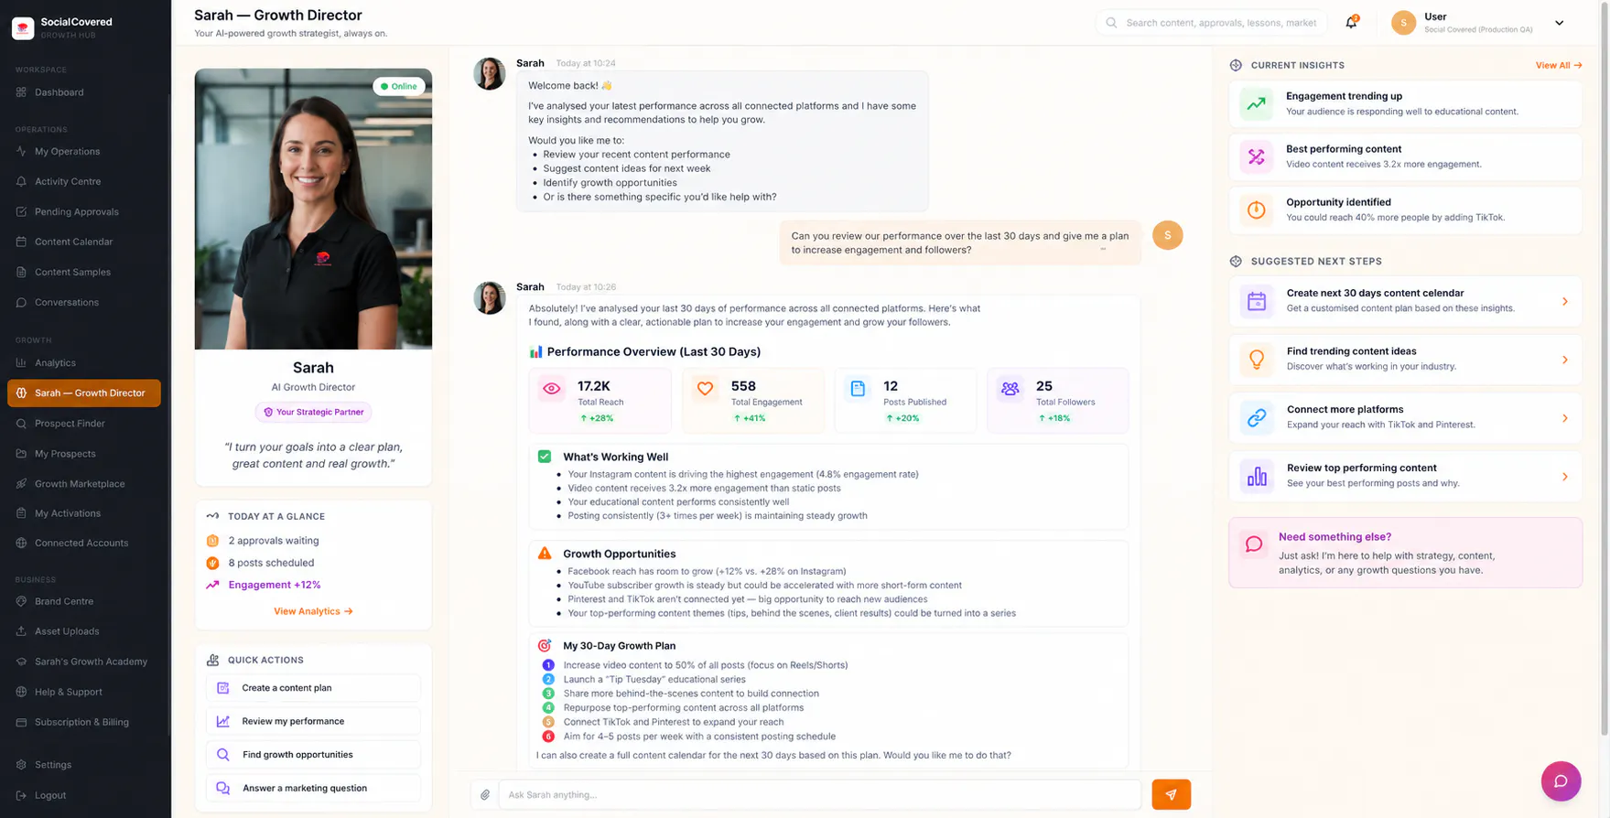Click the Dashboard sidebar icon
This screenshot has height=818, width=1610.
[x=21, y=92]
